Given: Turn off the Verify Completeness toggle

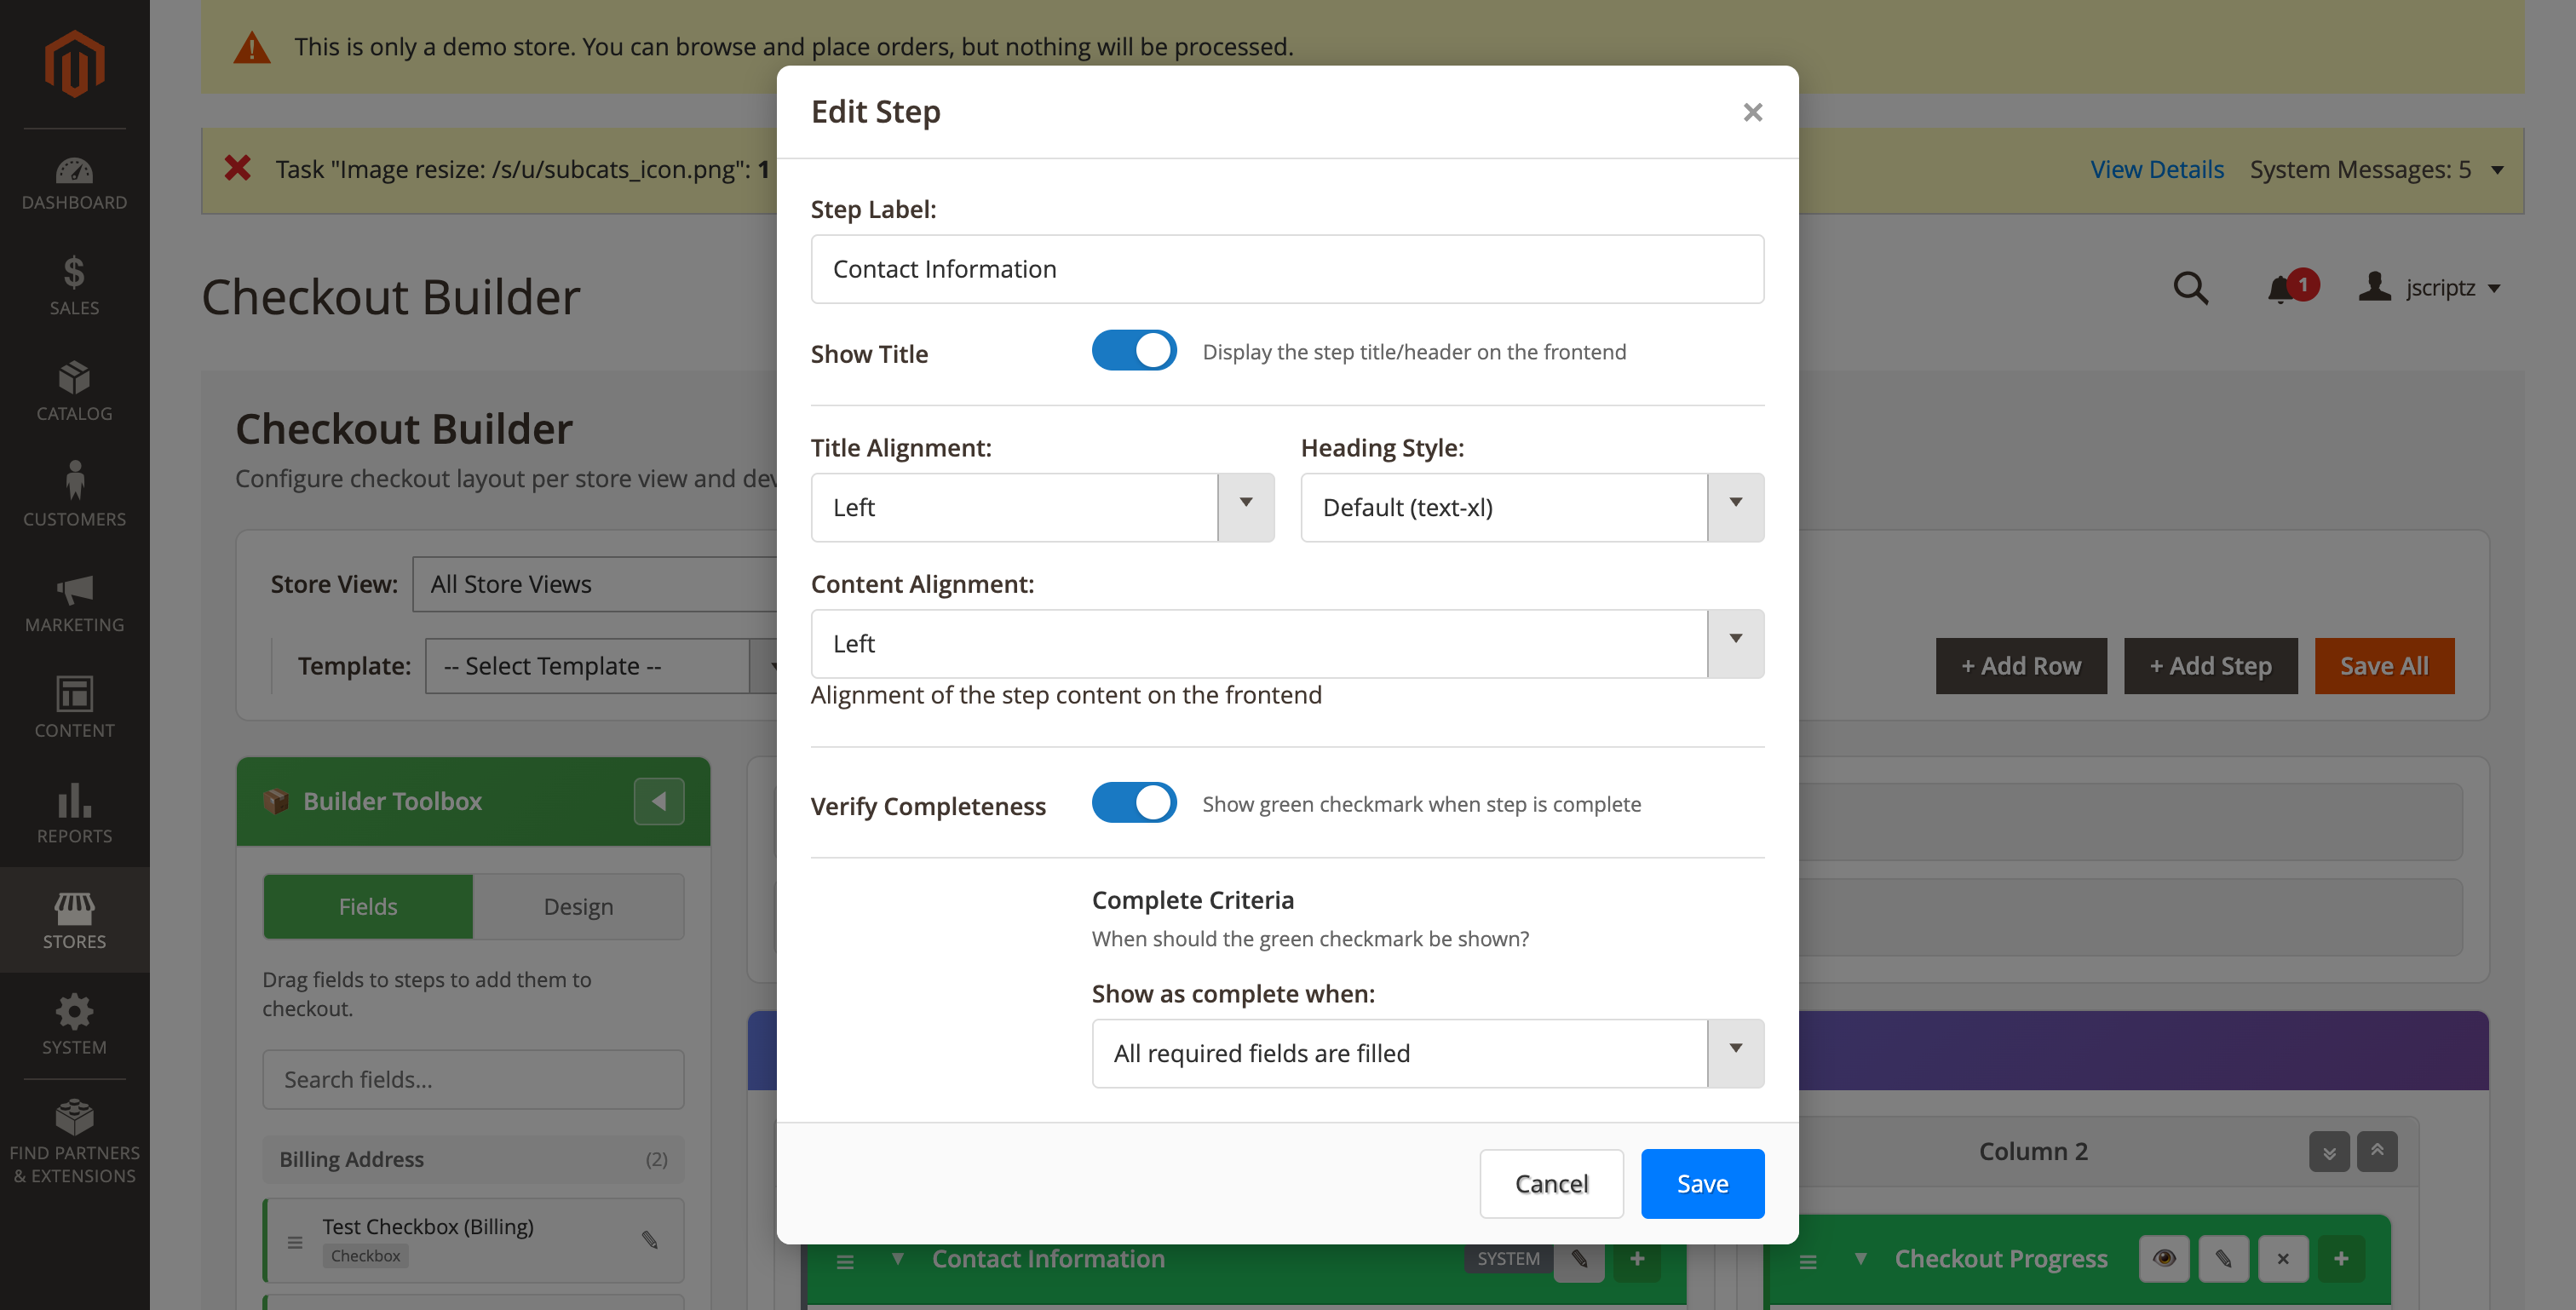Looking at the screenshot, I should click(x=1133, y=802).
